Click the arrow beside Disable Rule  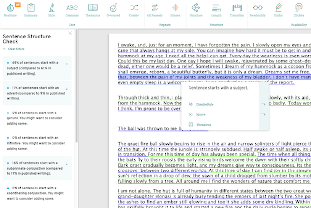263,104
